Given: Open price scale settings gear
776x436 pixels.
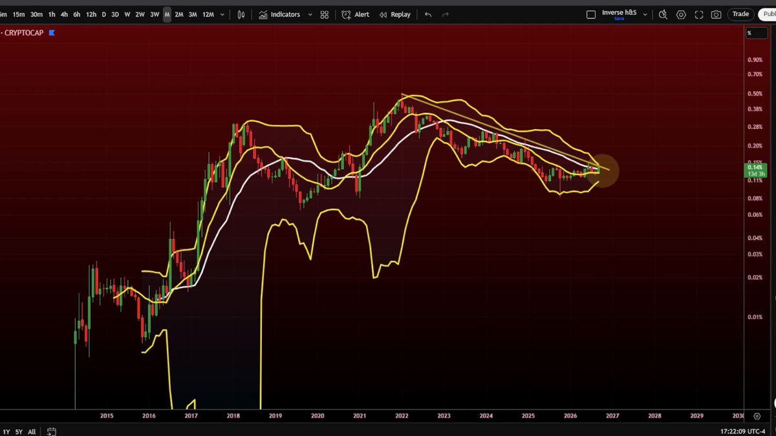Looking at the screenshot, I should (x=757, y=417).
